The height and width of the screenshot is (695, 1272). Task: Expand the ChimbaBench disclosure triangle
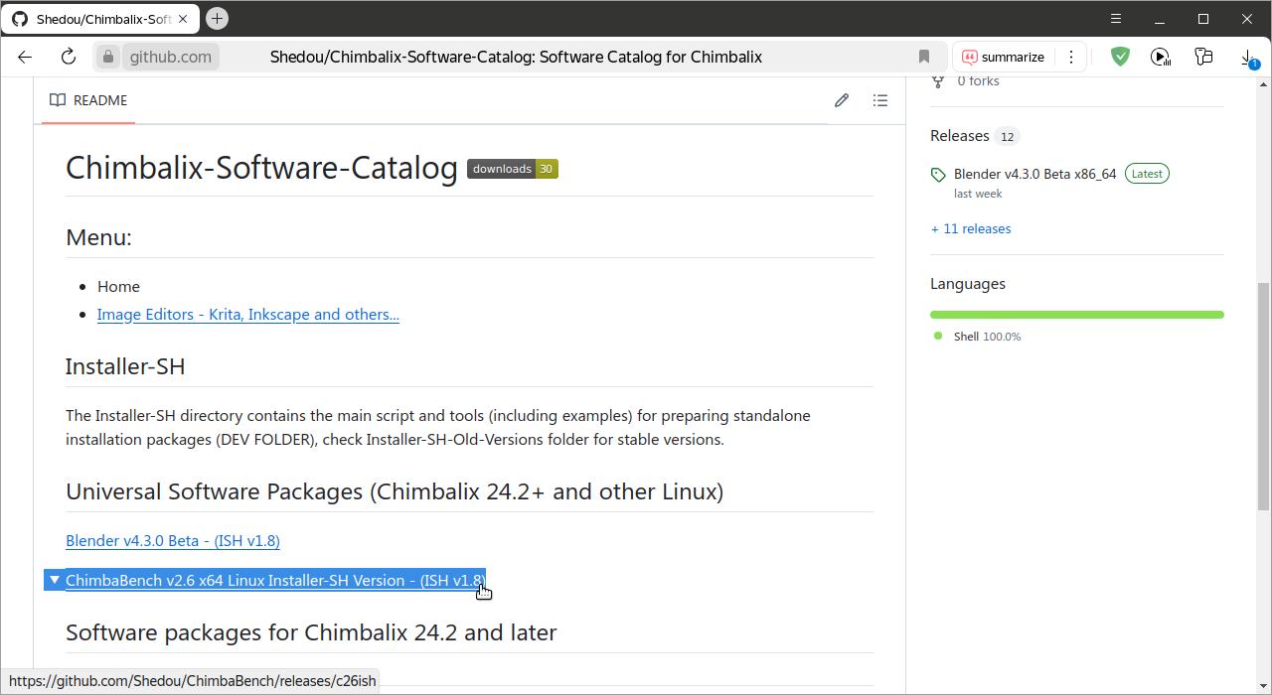click(55, 580)
